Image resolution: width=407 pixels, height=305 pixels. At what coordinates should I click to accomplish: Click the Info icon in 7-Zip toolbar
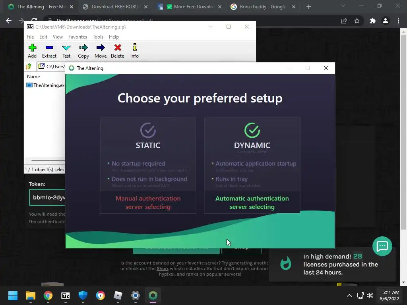134,51
